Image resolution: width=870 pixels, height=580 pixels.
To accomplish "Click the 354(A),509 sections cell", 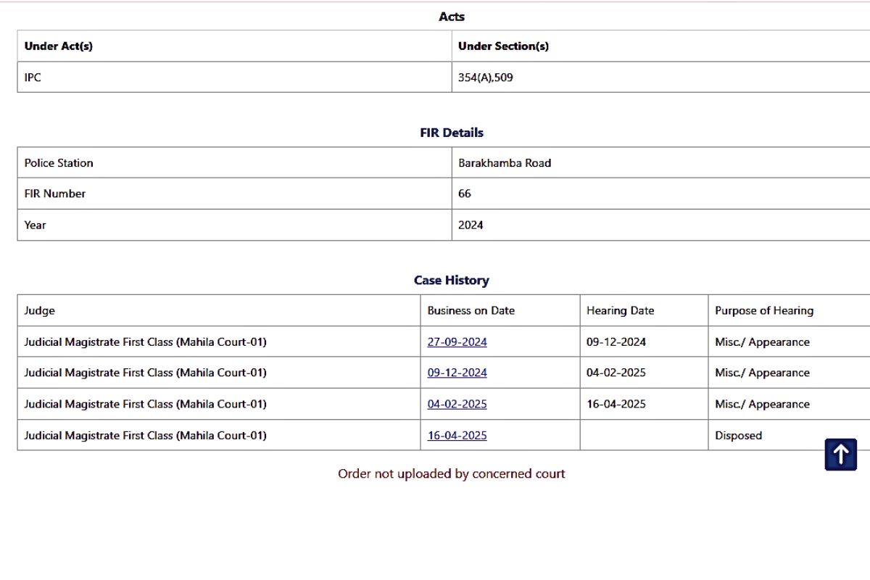I will (x=485, y=78).
